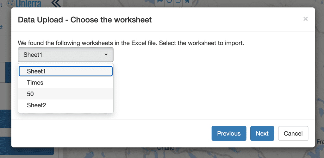This screenshot has width=324, height=158.
Task: Choose Sheet1 from the worksheet list
Action: (65, 71)
